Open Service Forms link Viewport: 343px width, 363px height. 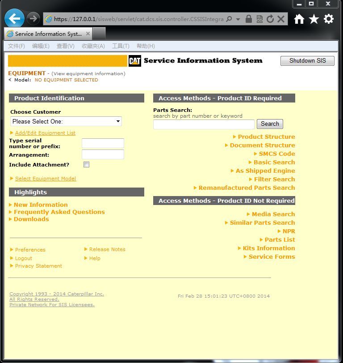[272, 256]
